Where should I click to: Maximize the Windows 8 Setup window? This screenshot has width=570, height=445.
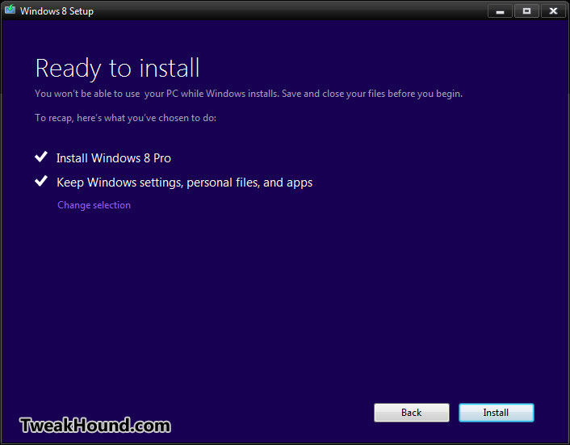pyautogui.click(x=526, y=11)
